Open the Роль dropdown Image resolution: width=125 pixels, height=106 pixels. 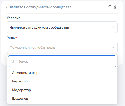coord(62,47)
